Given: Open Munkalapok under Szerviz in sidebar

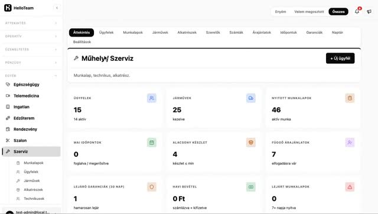Looking at the screenshot, I should click(34, 163).
